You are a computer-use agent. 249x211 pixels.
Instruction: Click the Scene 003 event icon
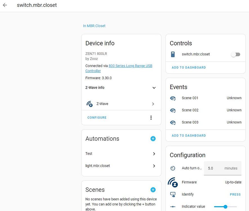coord(173,122)
